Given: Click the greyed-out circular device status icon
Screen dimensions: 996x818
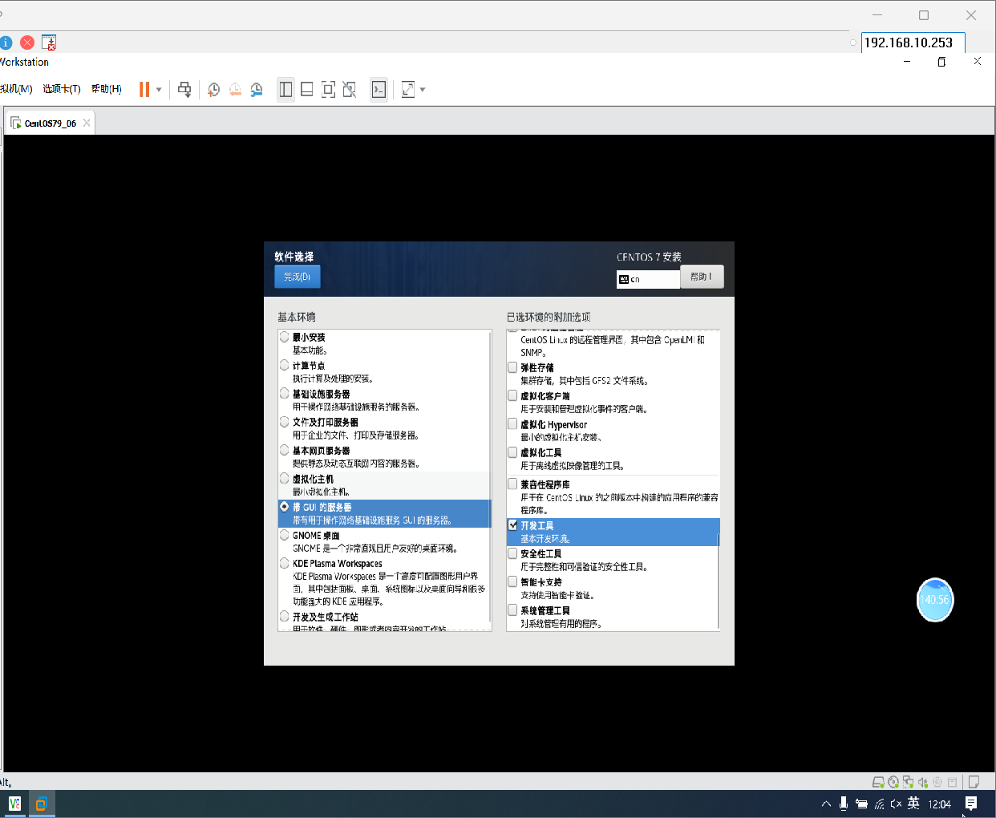Looking at the screenshot, I should (937, 782).
